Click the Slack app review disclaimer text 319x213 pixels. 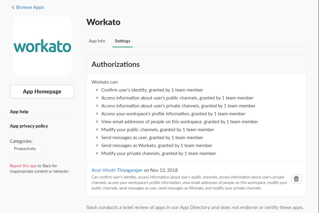click(195, 208)
